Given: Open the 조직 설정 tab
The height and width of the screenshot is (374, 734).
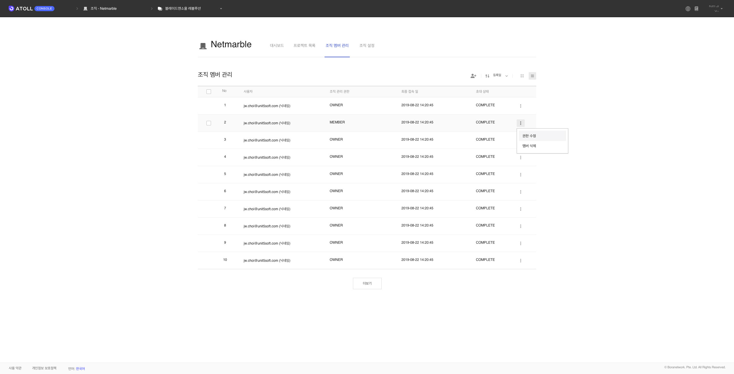Looking at the screenshot, I should 367,46.
